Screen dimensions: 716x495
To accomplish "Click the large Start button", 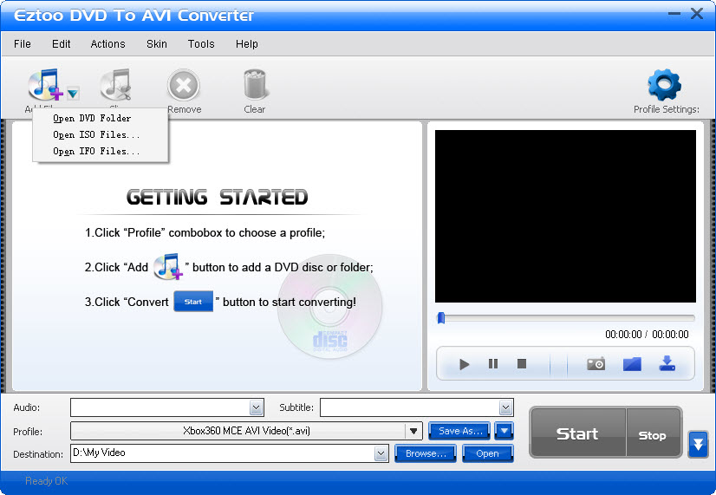I will tap(577, 433).
